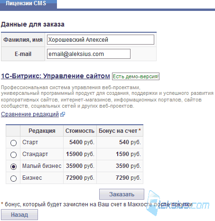Click the 1590 руб. bonus cell

120,154
